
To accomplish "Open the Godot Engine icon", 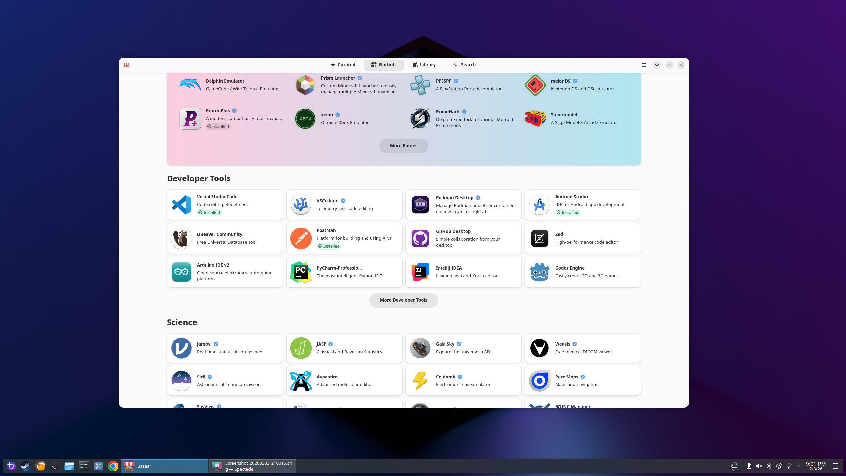I will 539,272.
